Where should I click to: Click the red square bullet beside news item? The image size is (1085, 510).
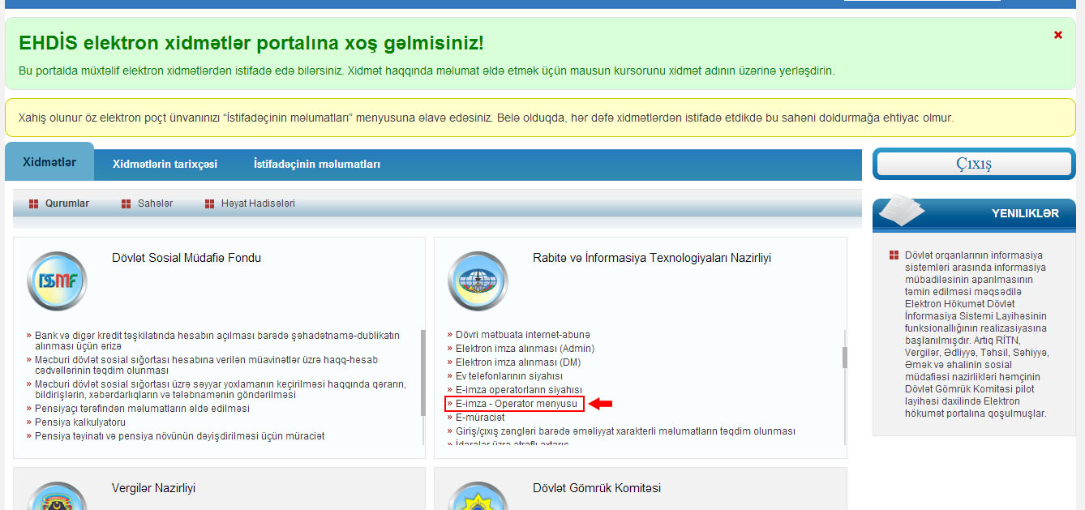tap(894, 255)
